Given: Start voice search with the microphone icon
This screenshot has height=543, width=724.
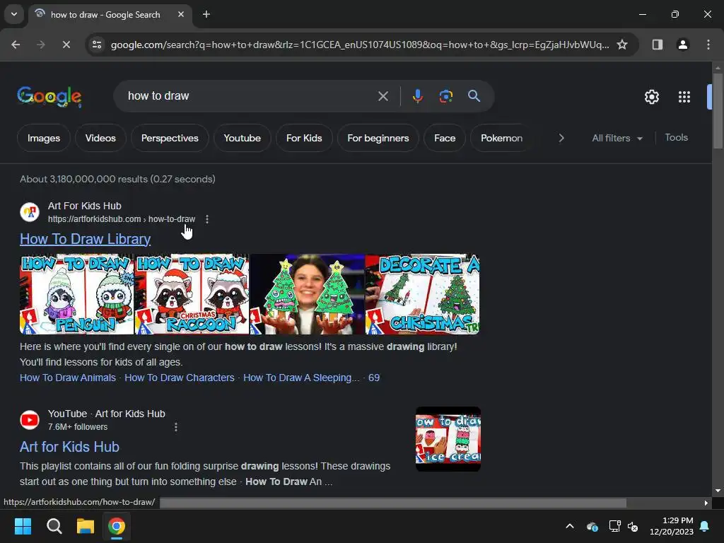Looking at the screenshot, I should tap(417, 96).
